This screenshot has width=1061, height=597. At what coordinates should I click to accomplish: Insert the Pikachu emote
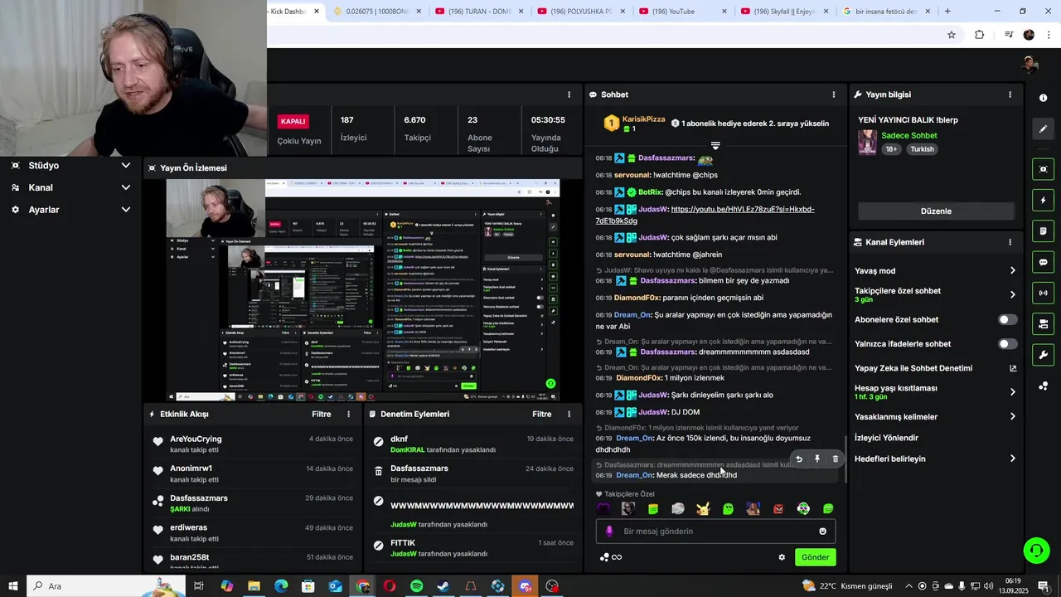point(703,509)
